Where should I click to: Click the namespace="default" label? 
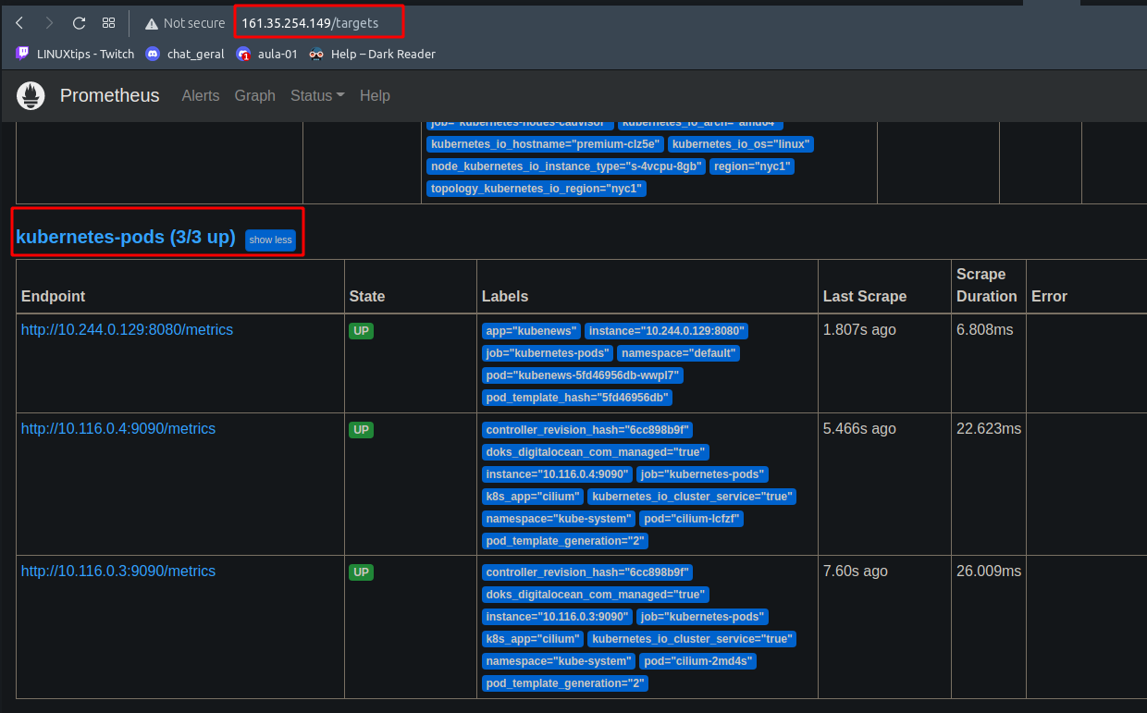point(678,353)
